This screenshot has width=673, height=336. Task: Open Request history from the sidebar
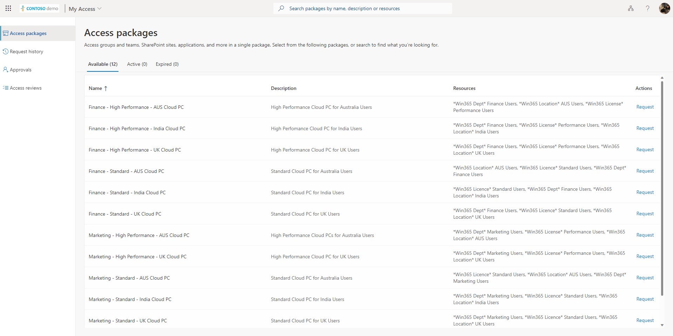tap(26, 51)
